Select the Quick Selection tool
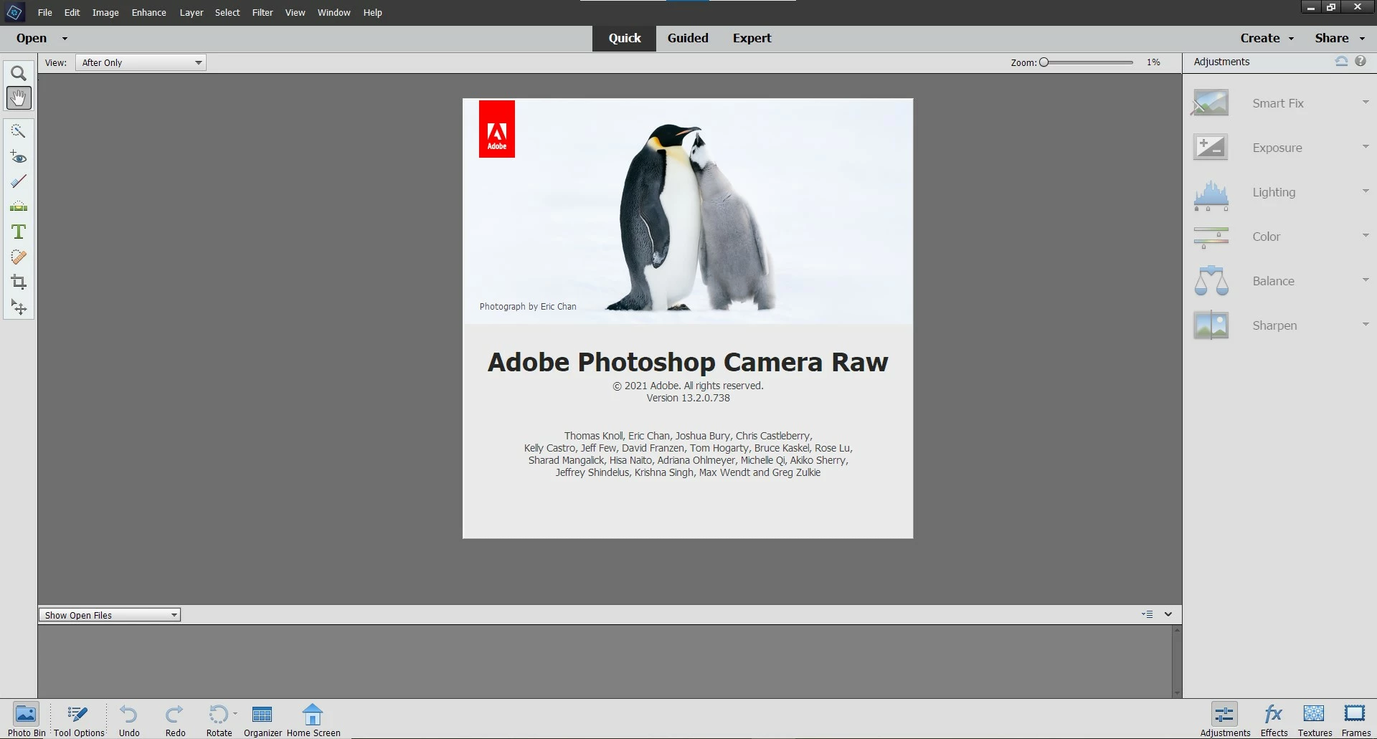1377x739 pixels. point(19,131)
